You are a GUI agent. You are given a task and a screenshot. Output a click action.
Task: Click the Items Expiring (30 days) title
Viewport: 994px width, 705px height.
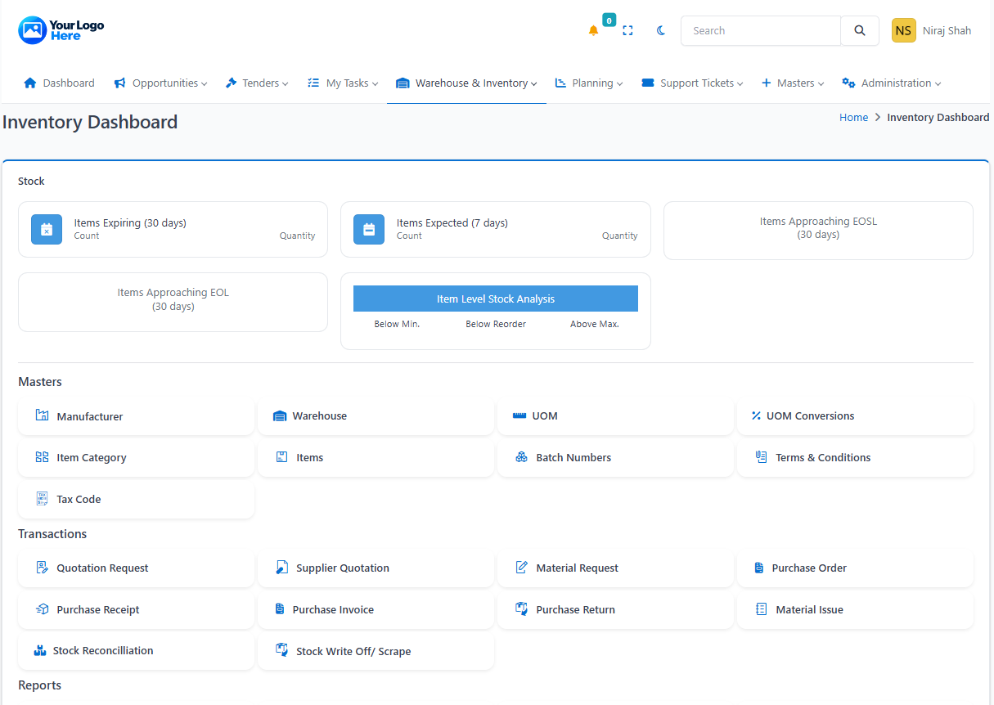point(130,222)
